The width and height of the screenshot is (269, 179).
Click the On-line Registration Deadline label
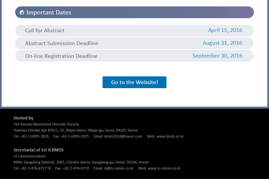pyautogui.click(x=61, y=56)
